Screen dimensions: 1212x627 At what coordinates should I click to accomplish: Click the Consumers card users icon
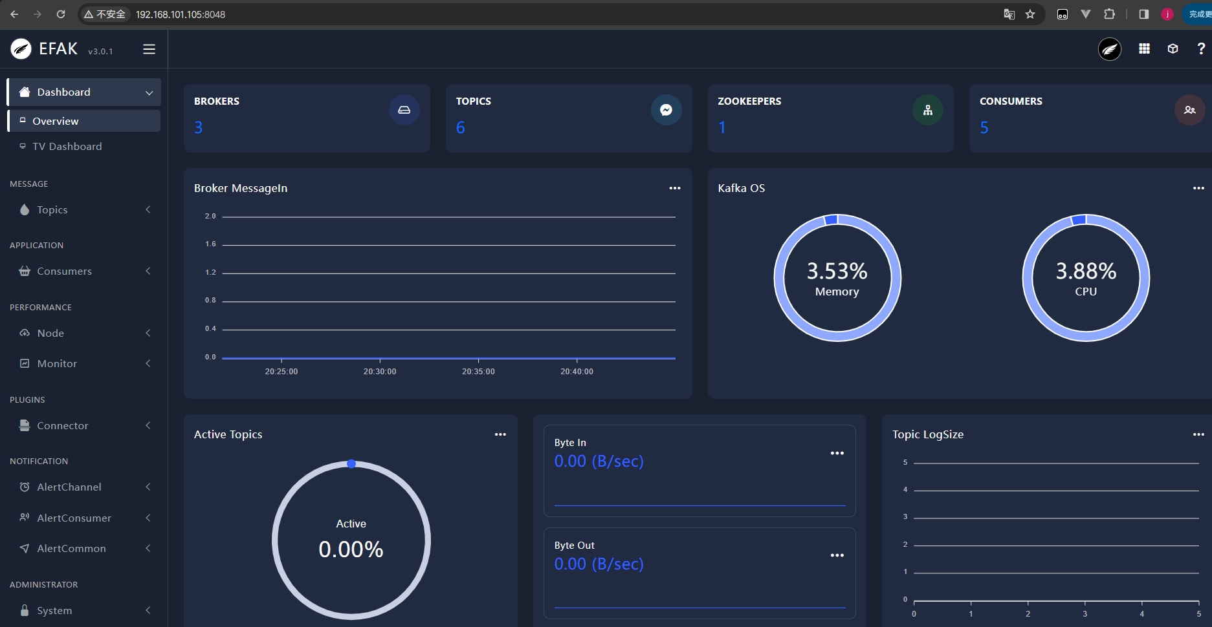[x=1189, y=110]
